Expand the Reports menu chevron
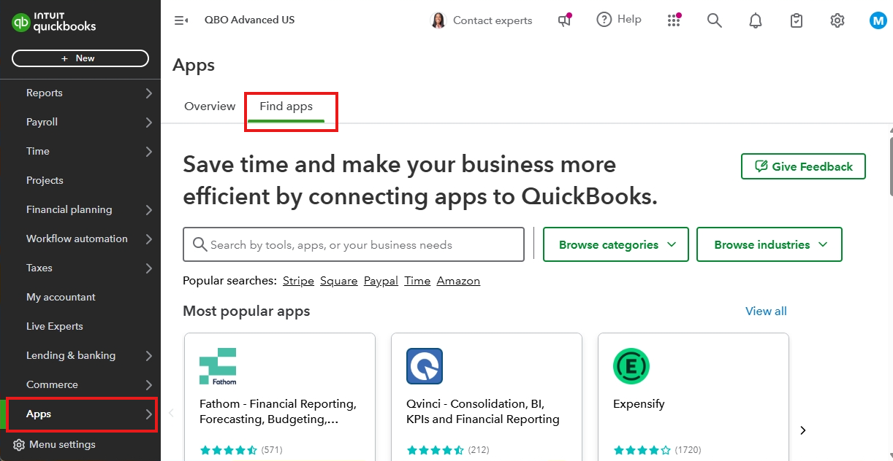Screen dimensions: 893x461 [x=148, y=93]
